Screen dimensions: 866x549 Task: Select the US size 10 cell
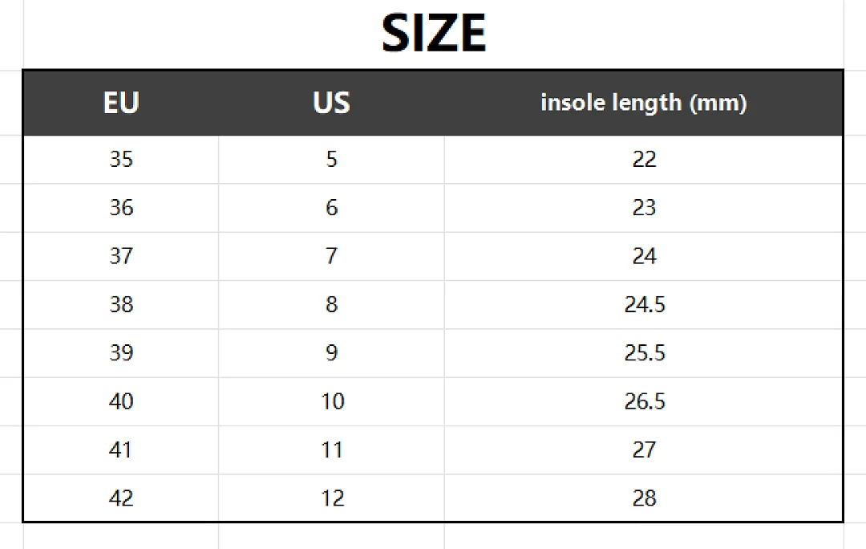331,401
